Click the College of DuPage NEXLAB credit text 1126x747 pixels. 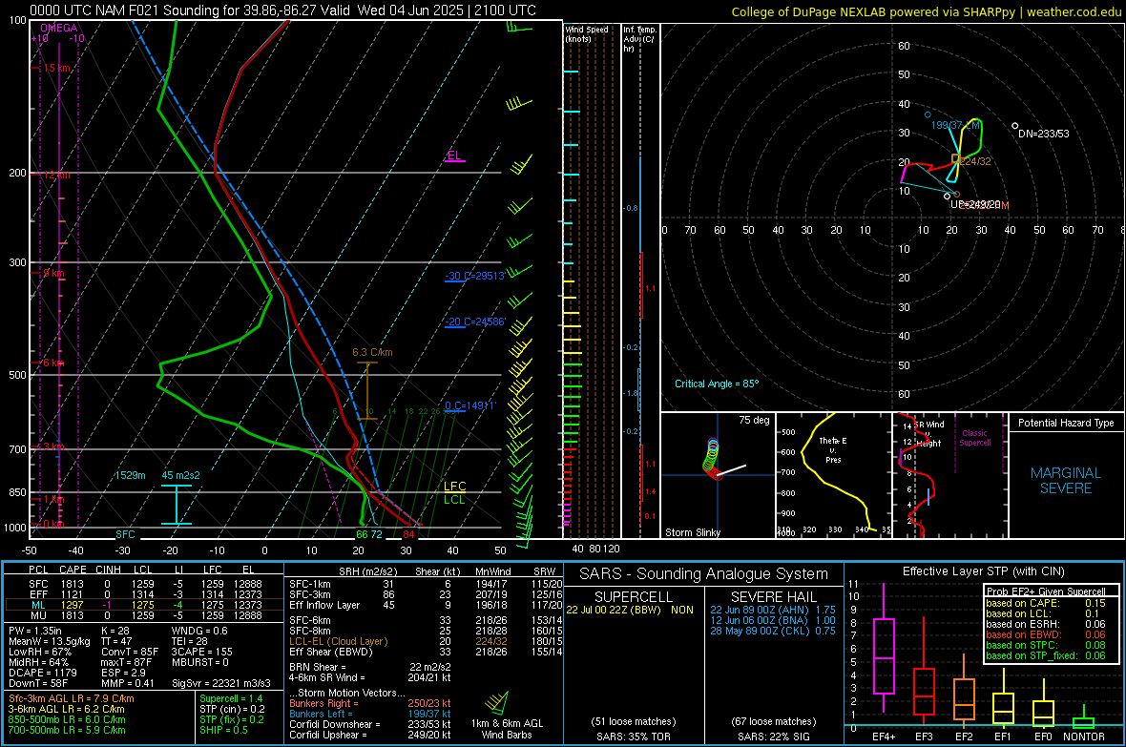point(926,11)
